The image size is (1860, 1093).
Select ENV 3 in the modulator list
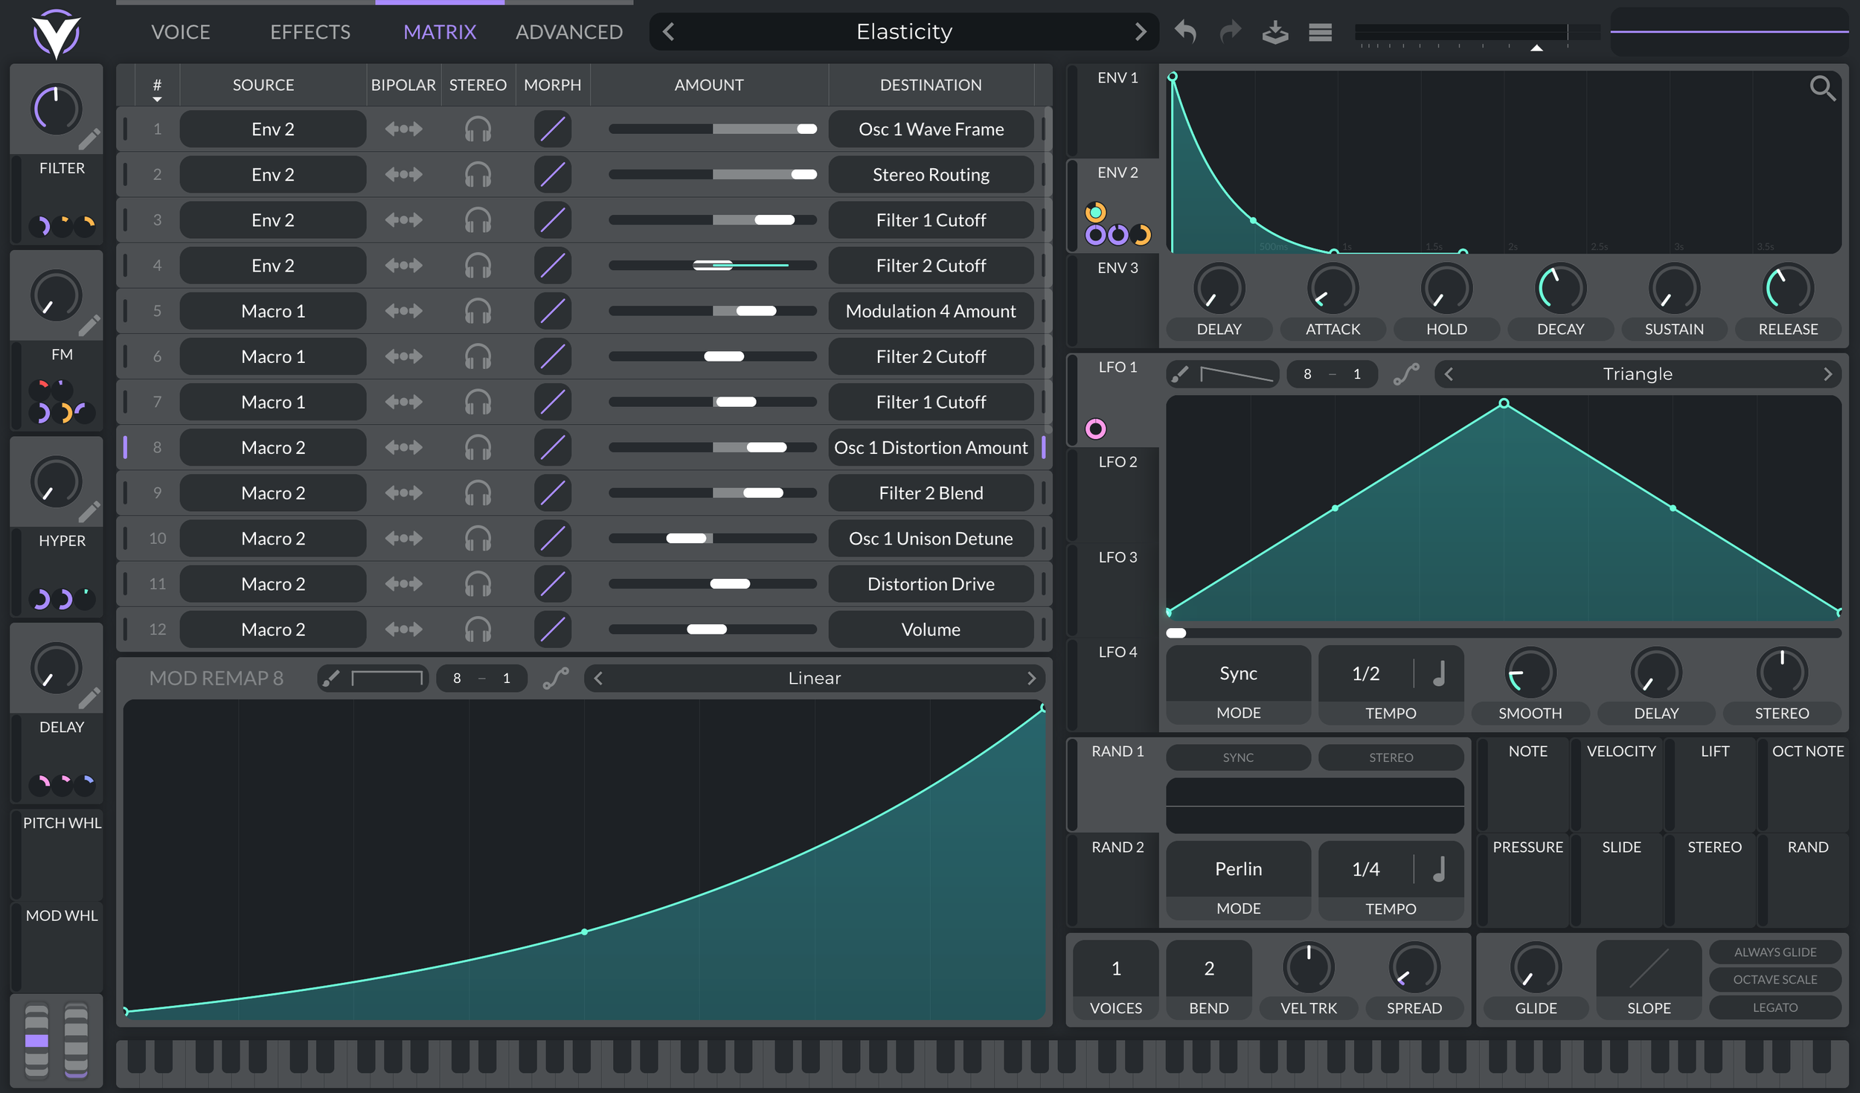(x=1117, y=268)
